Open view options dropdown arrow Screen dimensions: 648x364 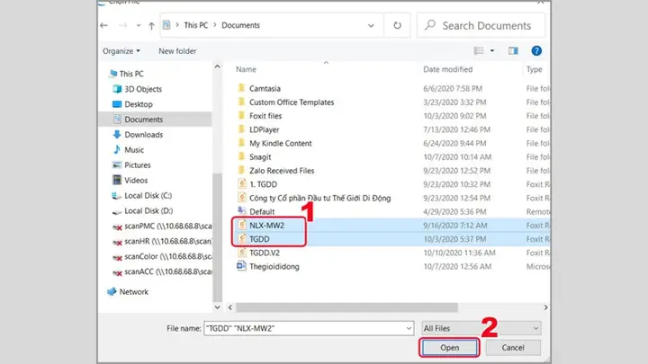(x=491, y=50)
